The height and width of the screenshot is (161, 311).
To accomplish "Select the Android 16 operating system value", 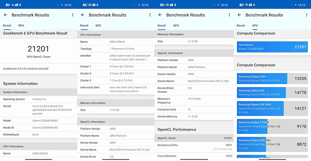I will (39, 99).
